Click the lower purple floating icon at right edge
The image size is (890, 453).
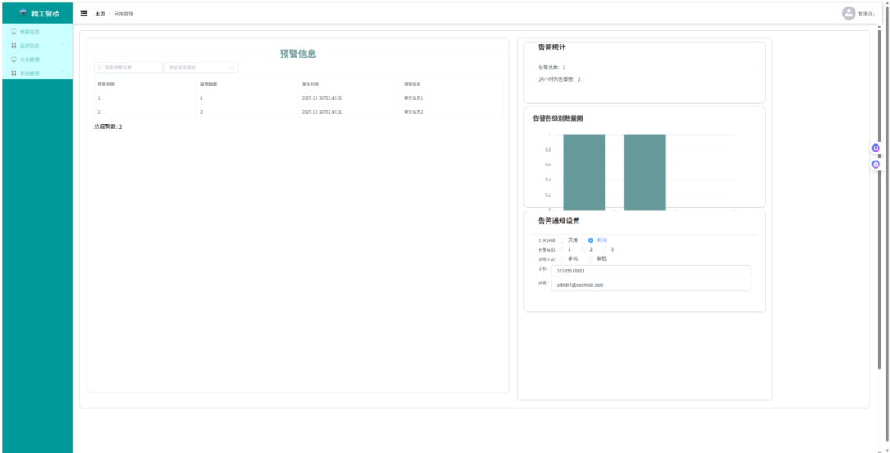[x=876, y=165]
